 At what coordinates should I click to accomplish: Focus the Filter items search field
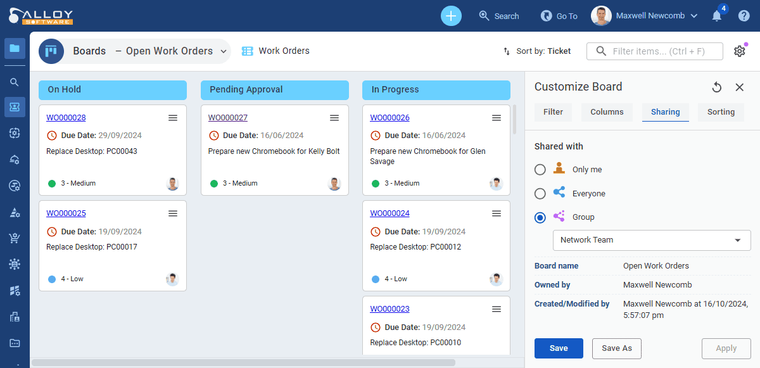655,51
